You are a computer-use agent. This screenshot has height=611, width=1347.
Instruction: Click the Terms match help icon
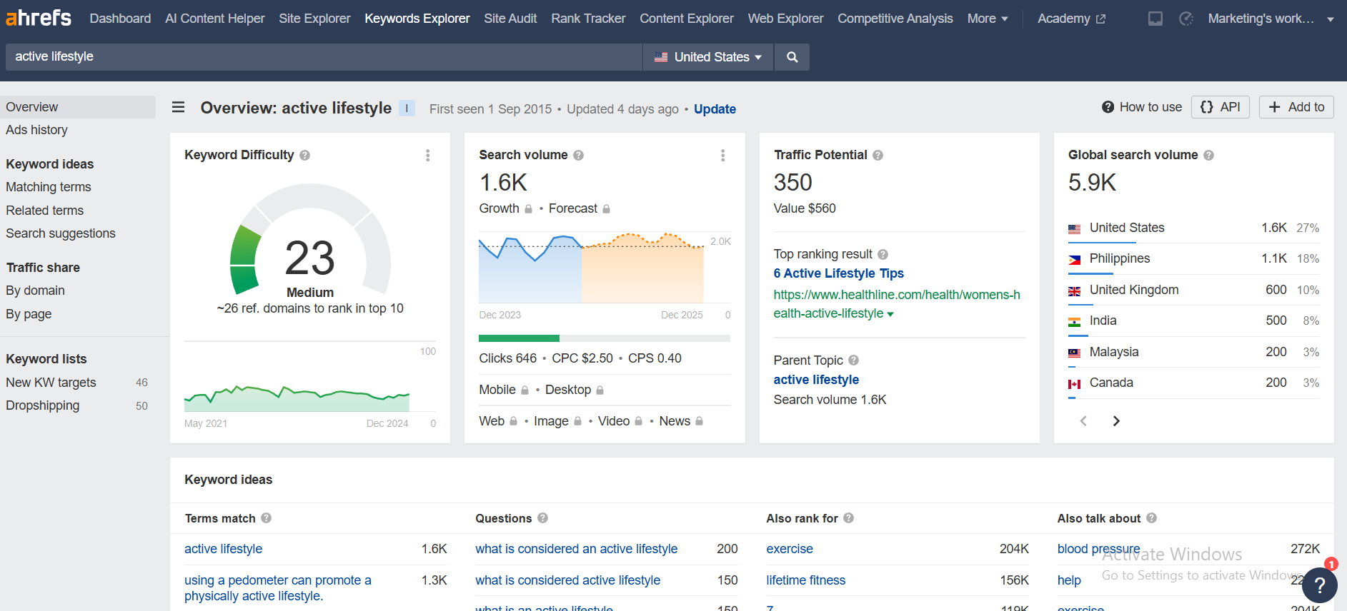[x=267, y=518]
